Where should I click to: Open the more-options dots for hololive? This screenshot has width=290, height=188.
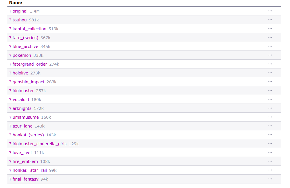click(270, 73)
